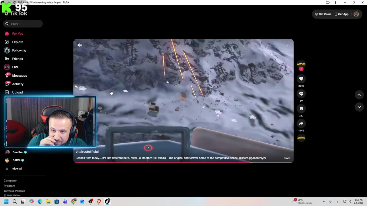Open the vitalrustofficial profile link

tap(87, 152)
